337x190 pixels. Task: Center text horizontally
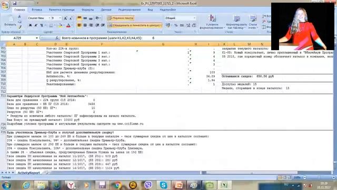tap(85, 25)
